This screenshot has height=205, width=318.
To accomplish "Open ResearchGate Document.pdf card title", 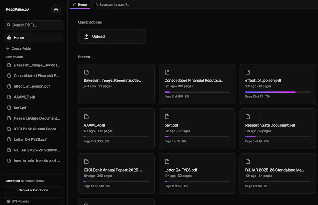I will point(270,125).
